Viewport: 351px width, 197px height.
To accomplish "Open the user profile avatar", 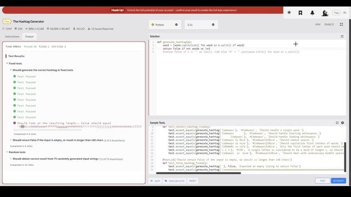I will pos(325,13).
